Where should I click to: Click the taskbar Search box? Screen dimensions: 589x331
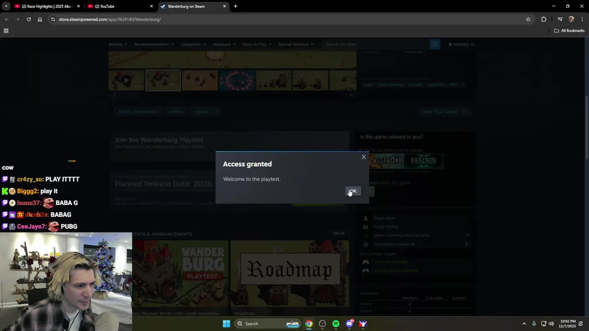pos(268,324)
